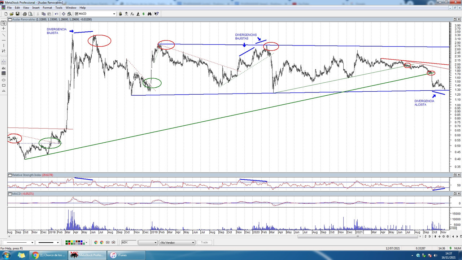Open The Explorer binoculars icon
Screen dimensions: 462x260
click(149, 14)
